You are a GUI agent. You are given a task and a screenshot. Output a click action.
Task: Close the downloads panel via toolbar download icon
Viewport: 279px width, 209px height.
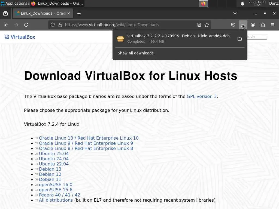tap(243, 25)
